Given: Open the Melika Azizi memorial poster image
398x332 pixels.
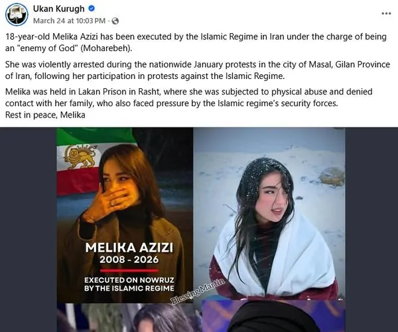Looking at the screenshot, I should 125,215.
